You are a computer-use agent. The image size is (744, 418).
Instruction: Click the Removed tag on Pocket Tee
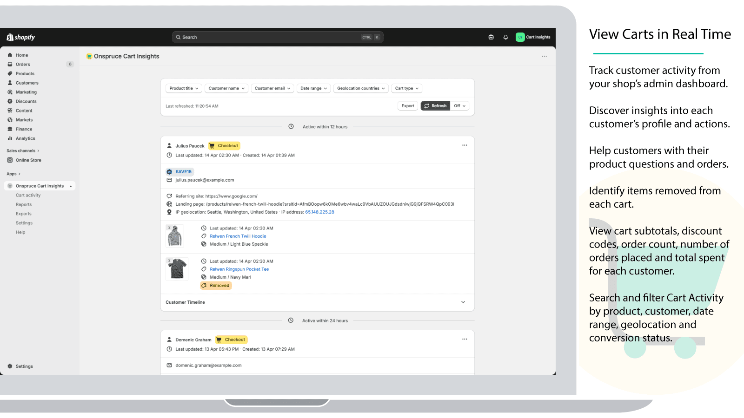[x=216, y=286]
